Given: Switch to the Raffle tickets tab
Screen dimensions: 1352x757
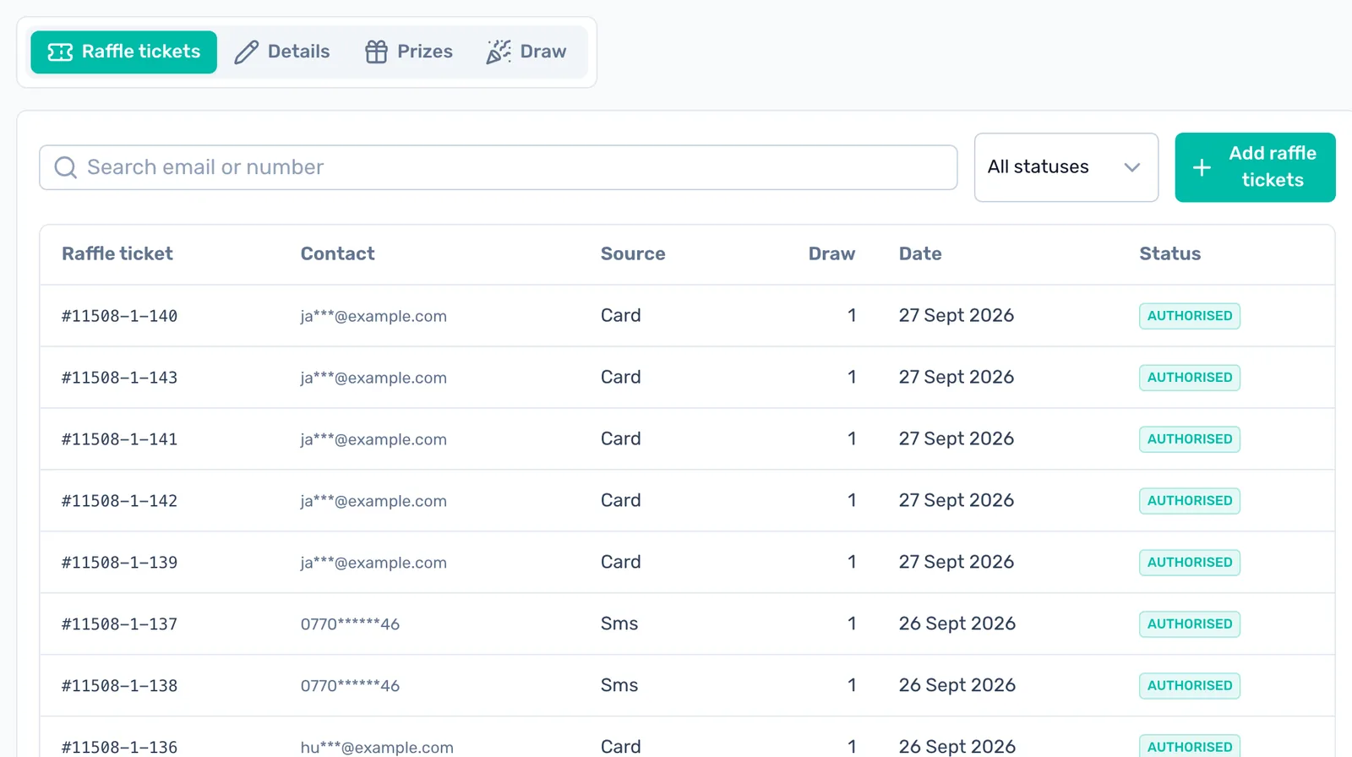Looking at the screenshot, I should pyautogui.click(x=124, y=52).
